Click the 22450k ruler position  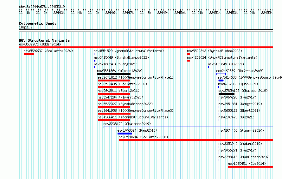tap(180, 13)
